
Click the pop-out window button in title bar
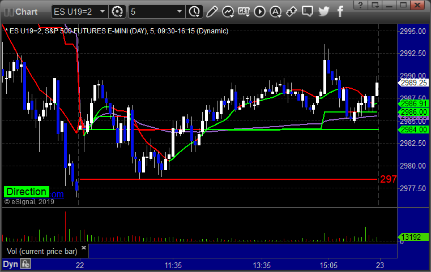[x=375, y=5]
